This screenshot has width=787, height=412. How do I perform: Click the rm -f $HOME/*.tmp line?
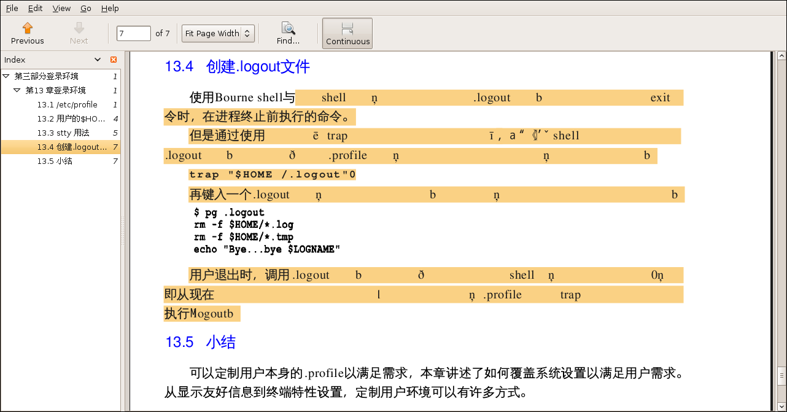tap(244, 237)
